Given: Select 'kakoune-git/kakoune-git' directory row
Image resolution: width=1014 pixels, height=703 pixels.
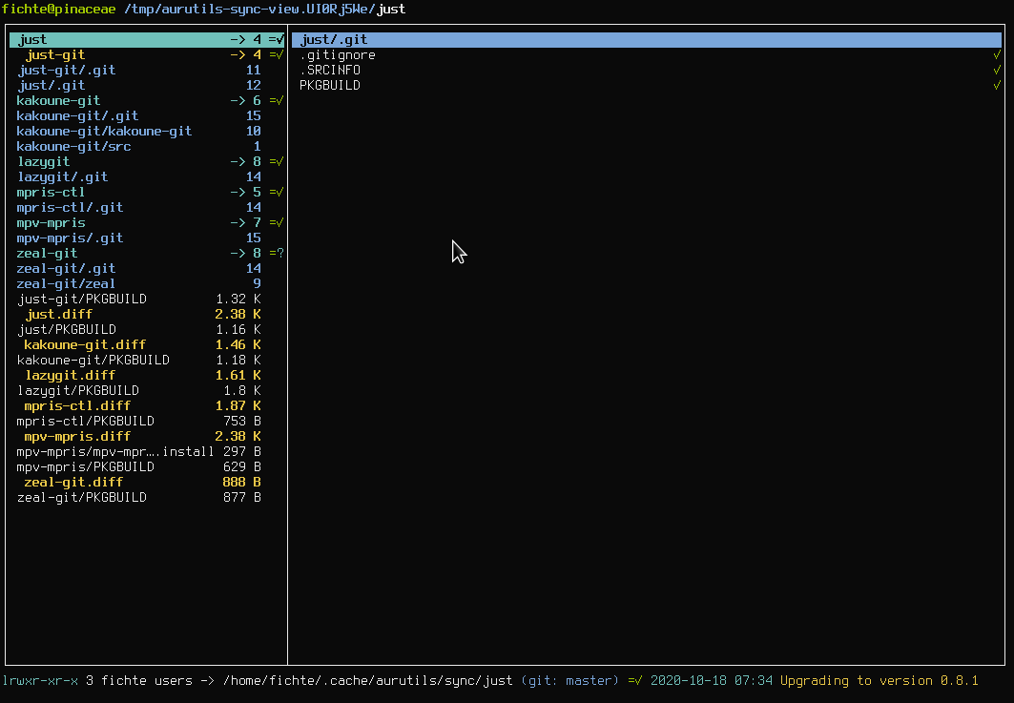Looking at the screenshot, I should pyautogui.click(x=147, y=132).
